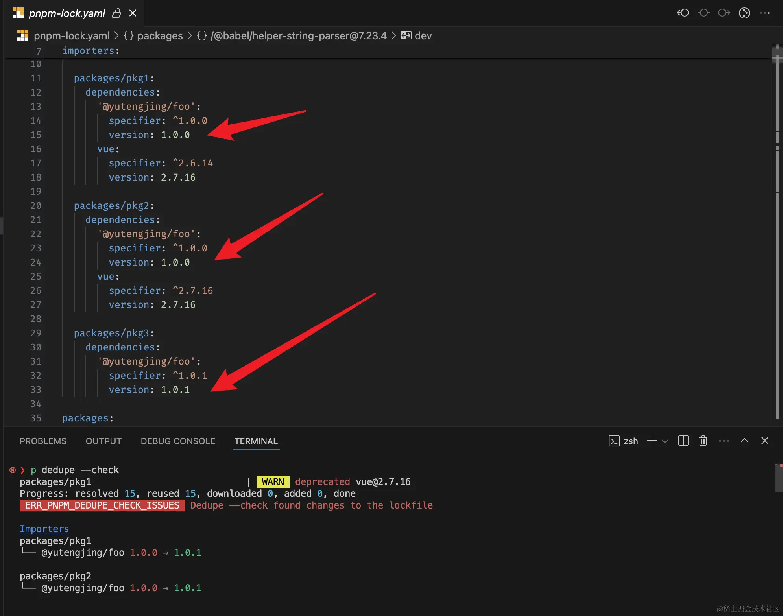Create a new terminal with plus icon
783x616 pixels.
(652, 441)
